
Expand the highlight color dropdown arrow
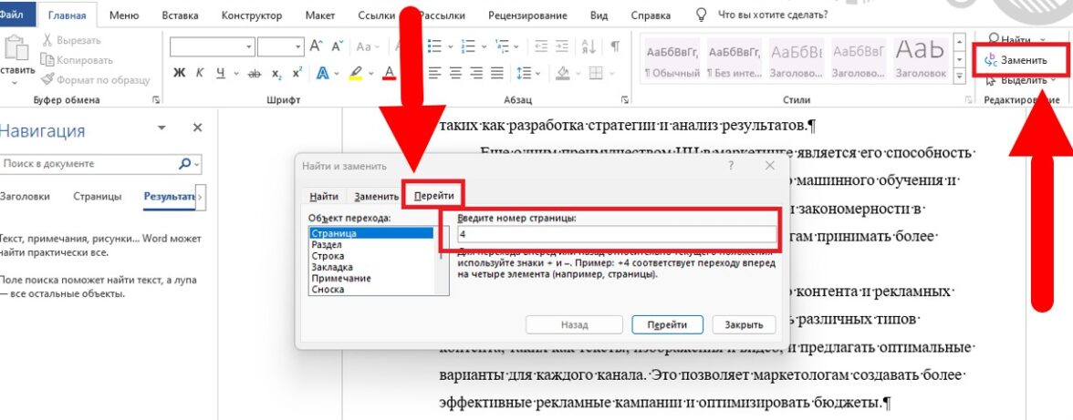(x=372, y=72)
